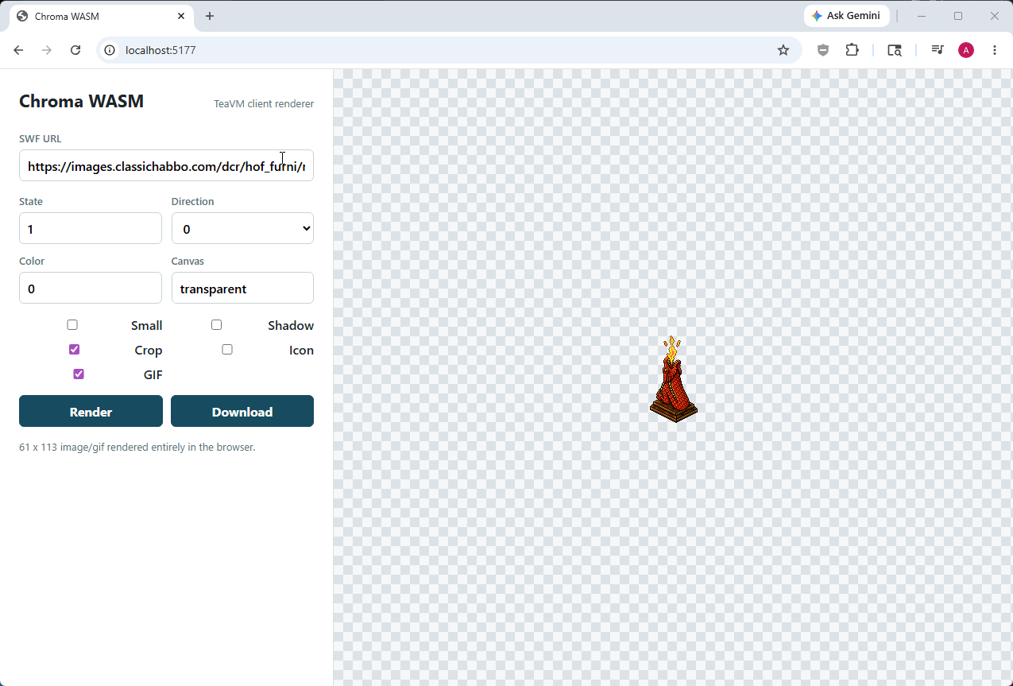Click the rendered furni image
Image resolution: width=1013 pixels, height=686 pixels.
674,379
